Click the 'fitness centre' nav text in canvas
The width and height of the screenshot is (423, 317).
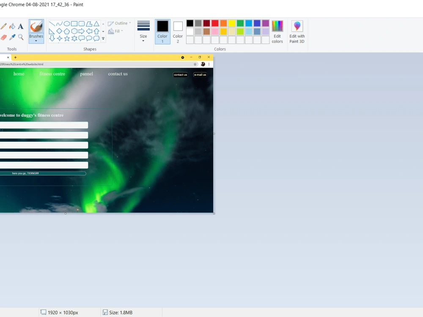tap(52, 74)
